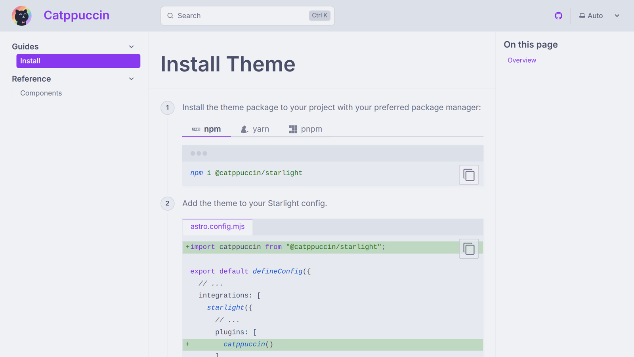The height and width of the screenshot is (357, 634).
Task: Open the Install guide in sidebar
Action: [78, 61]
